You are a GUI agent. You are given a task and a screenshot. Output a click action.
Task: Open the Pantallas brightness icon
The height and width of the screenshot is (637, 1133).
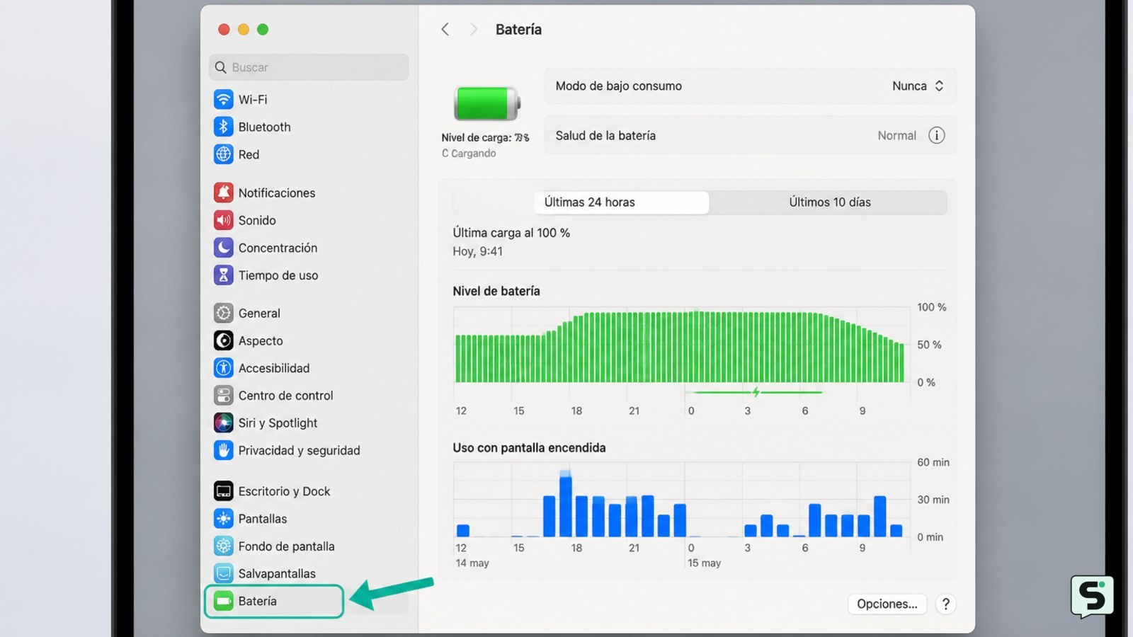coord(223,519)
